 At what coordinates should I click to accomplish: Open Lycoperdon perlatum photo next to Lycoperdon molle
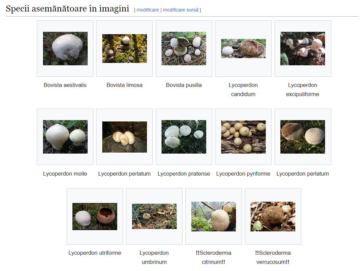(124, 137)
